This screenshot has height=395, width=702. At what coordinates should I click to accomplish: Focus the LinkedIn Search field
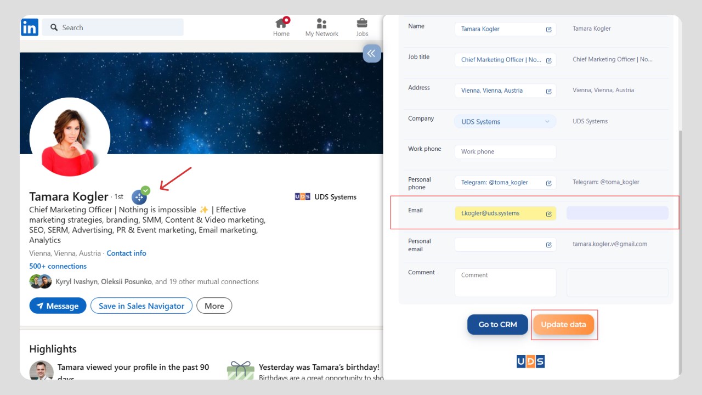pos(113,27)
